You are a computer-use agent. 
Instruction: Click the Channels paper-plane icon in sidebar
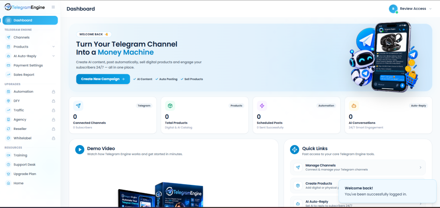(x=8, y=37)
